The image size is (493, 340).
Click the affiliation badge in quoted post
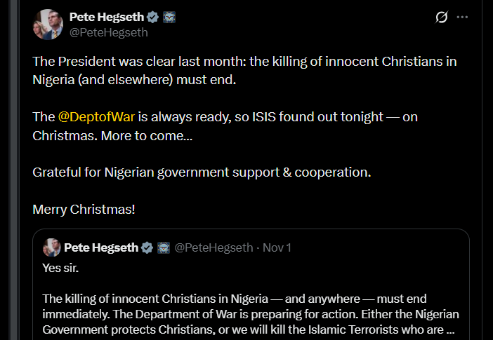coord(163,247)
